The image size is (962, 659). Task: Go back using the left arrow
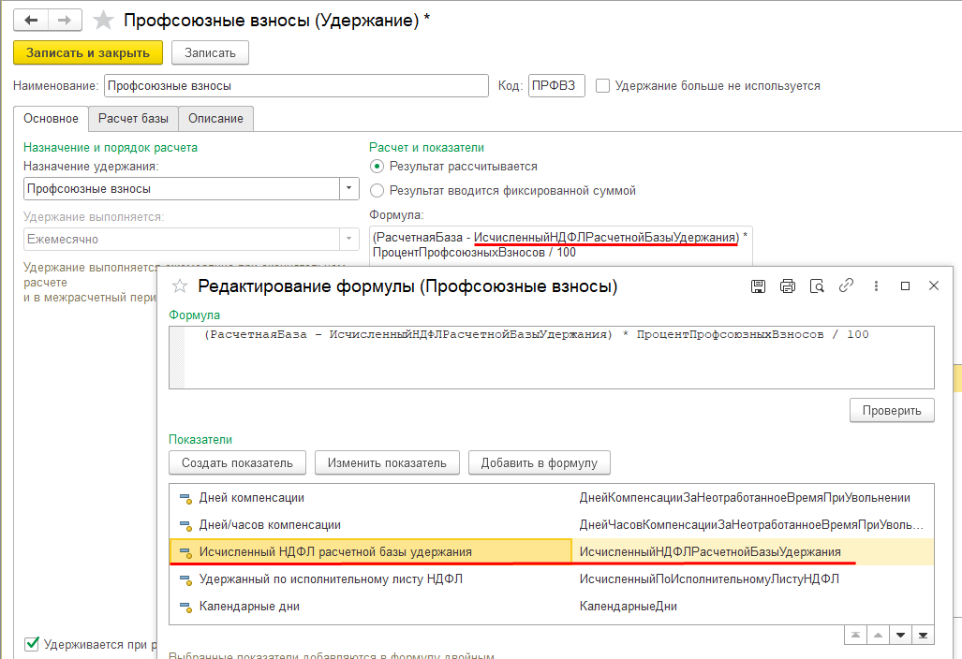click(32, 20)
